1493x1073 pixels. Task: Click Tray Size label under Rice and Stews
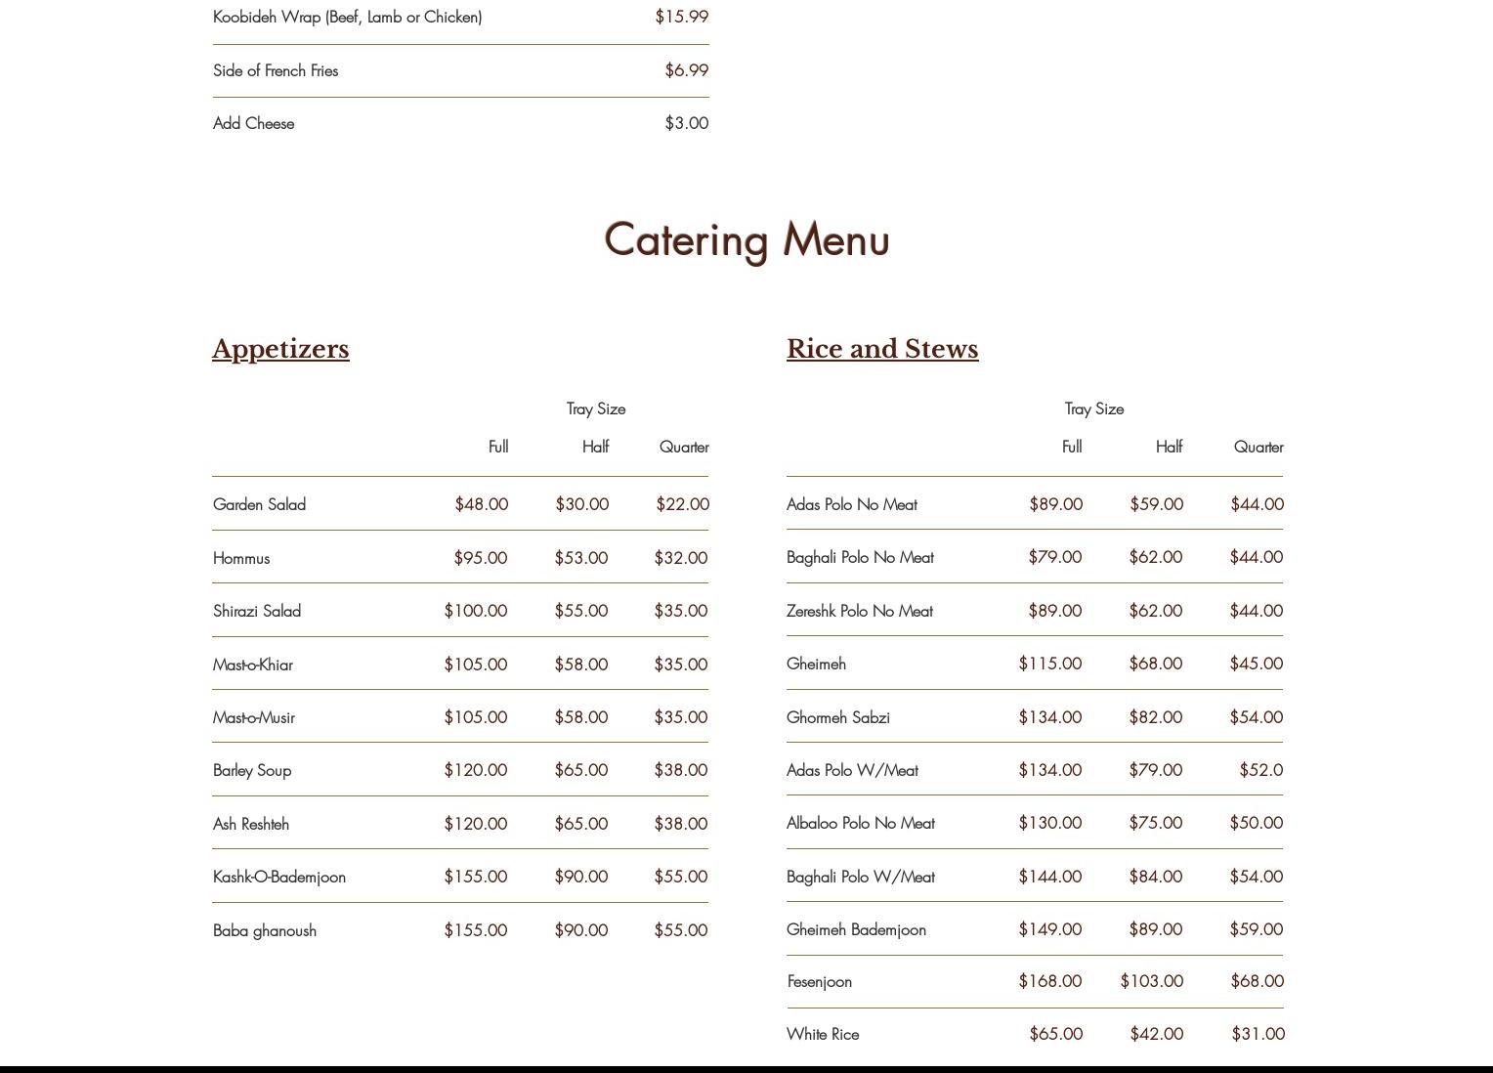click(1094, 408)
